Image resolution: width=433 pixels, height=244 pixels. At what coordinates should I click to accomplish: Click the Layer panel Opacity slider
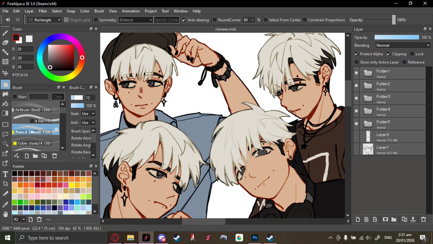(397, 37)
